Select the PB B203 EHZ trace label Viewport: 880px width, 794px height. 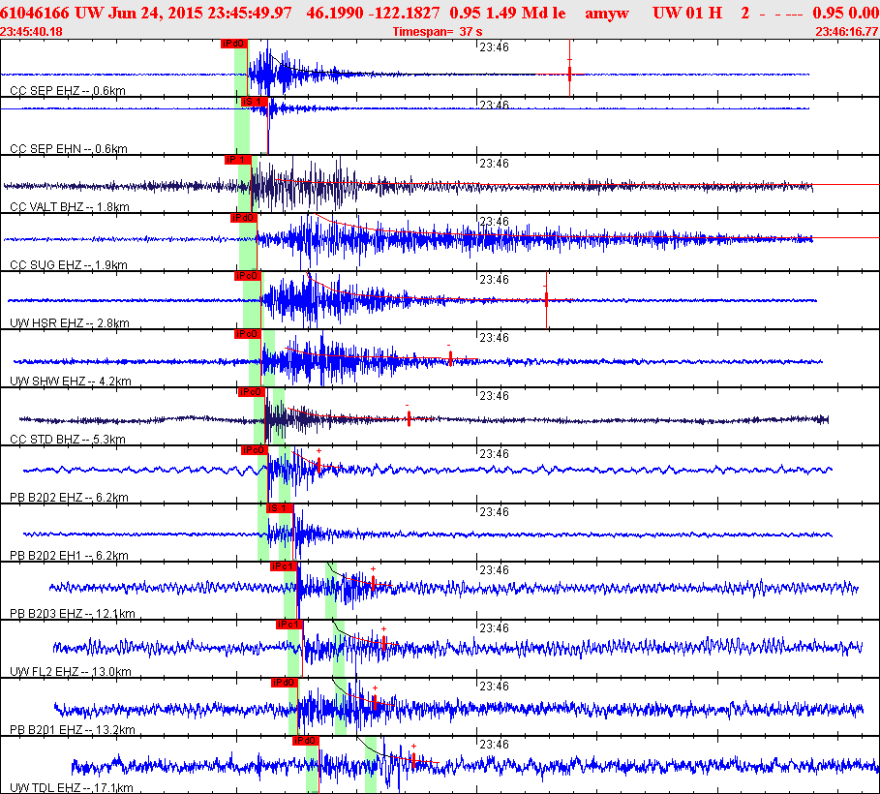point(72,614)
